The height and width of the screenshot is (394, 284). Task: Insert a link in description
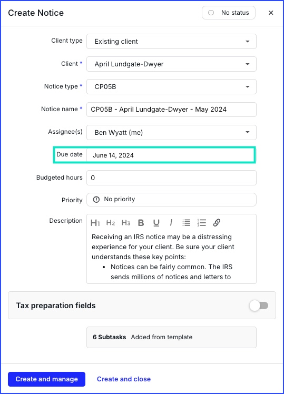click(x=217, y=223)
